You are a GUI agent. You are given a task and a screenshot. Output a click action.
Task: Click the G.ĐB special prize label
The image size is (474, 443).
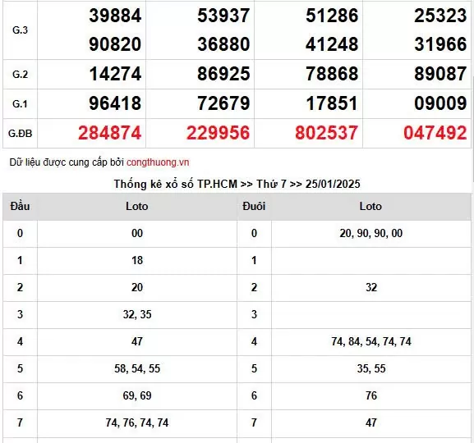[x=20, y=133]
